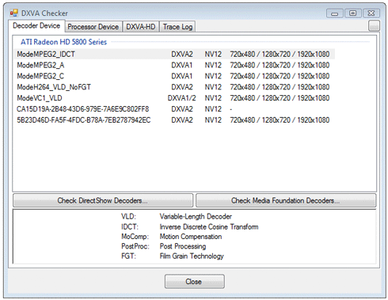Select the ModeMPEG2_C row
This screenshot has height=300, width=388.
coord(174,76)
